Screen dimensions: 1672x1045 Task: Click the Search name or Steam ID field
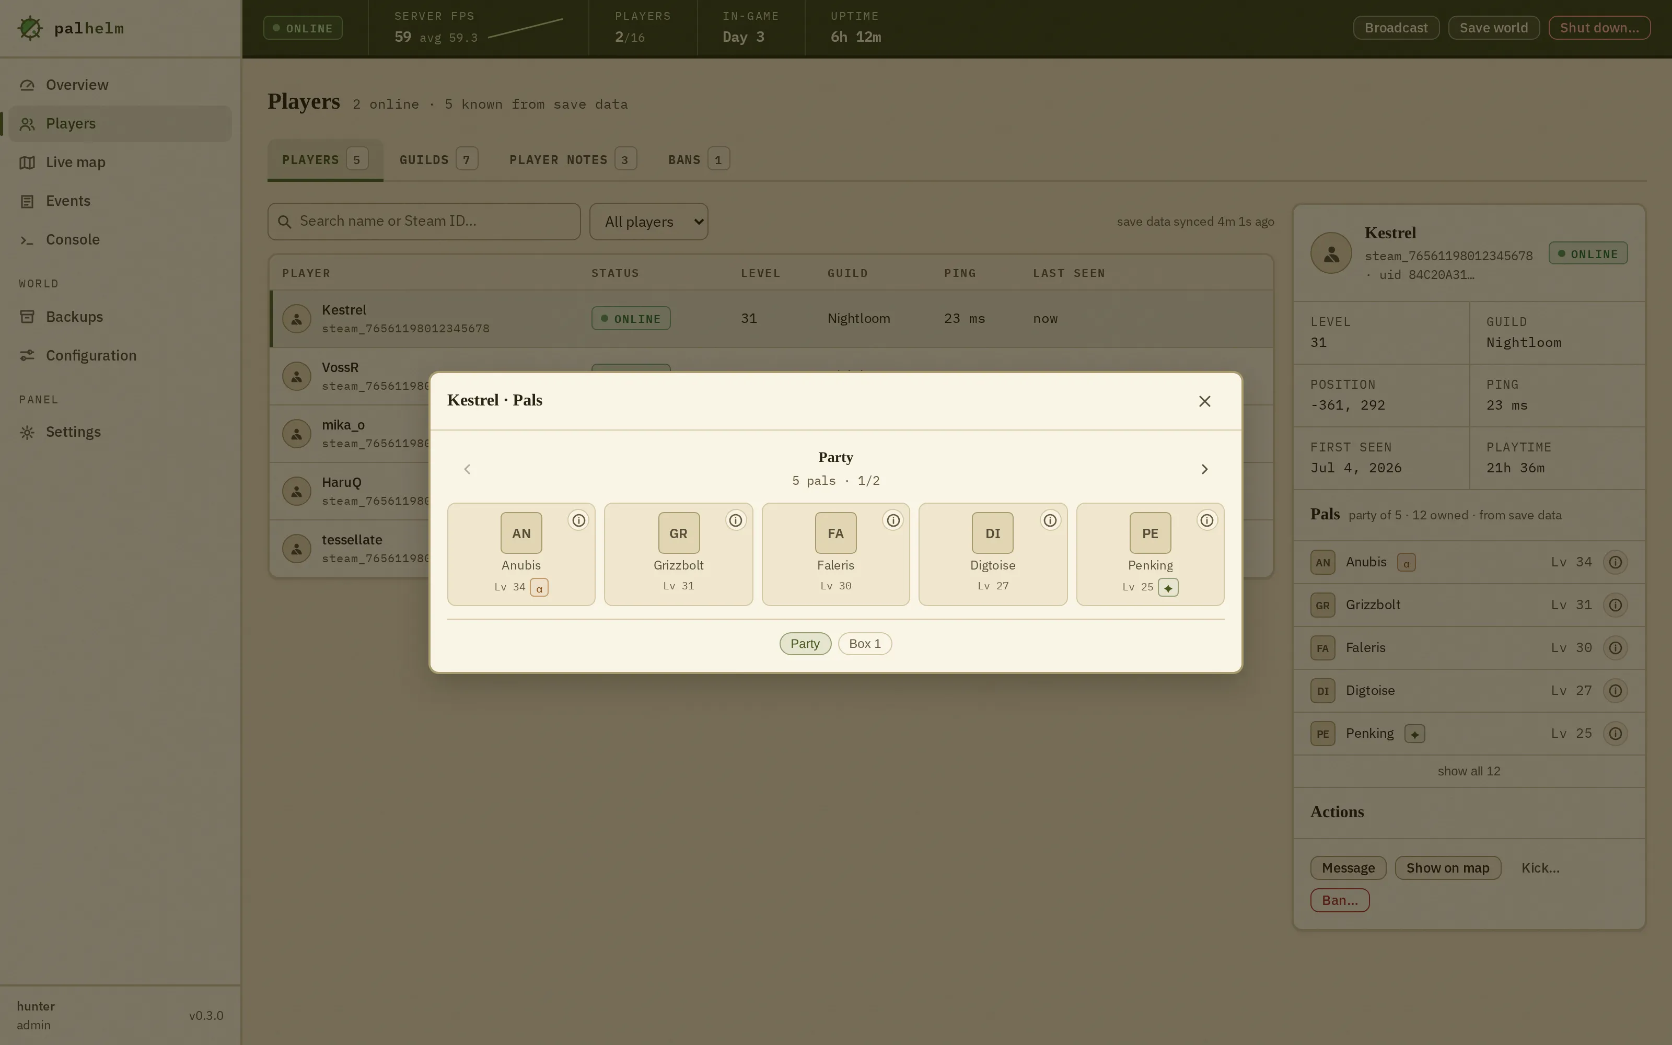pos(424,222)
